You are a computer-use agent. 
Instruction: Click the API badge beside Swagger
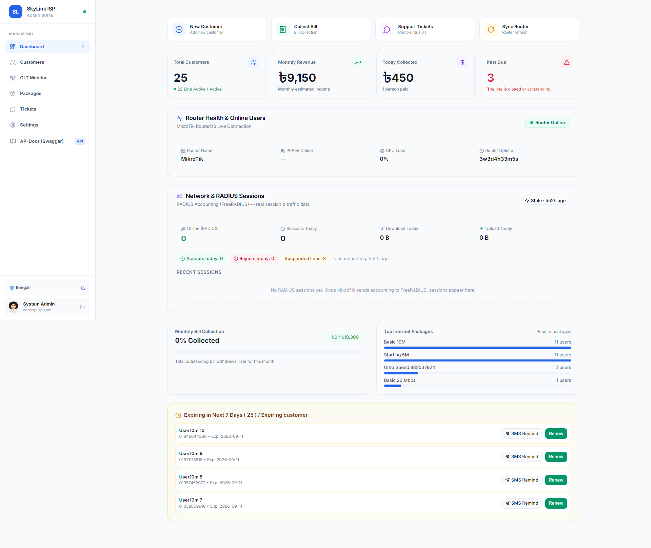point(80,141)
